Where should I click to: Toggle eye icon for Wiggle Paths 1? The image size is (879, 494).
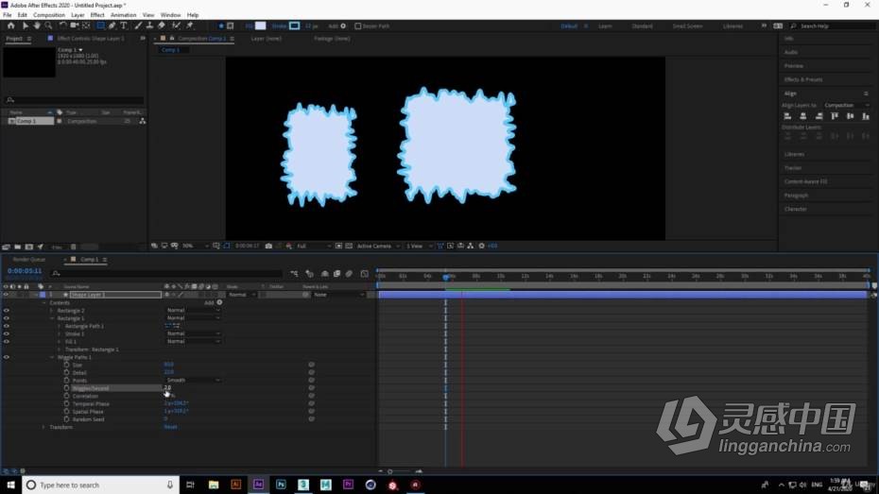(x=7, y=357)
